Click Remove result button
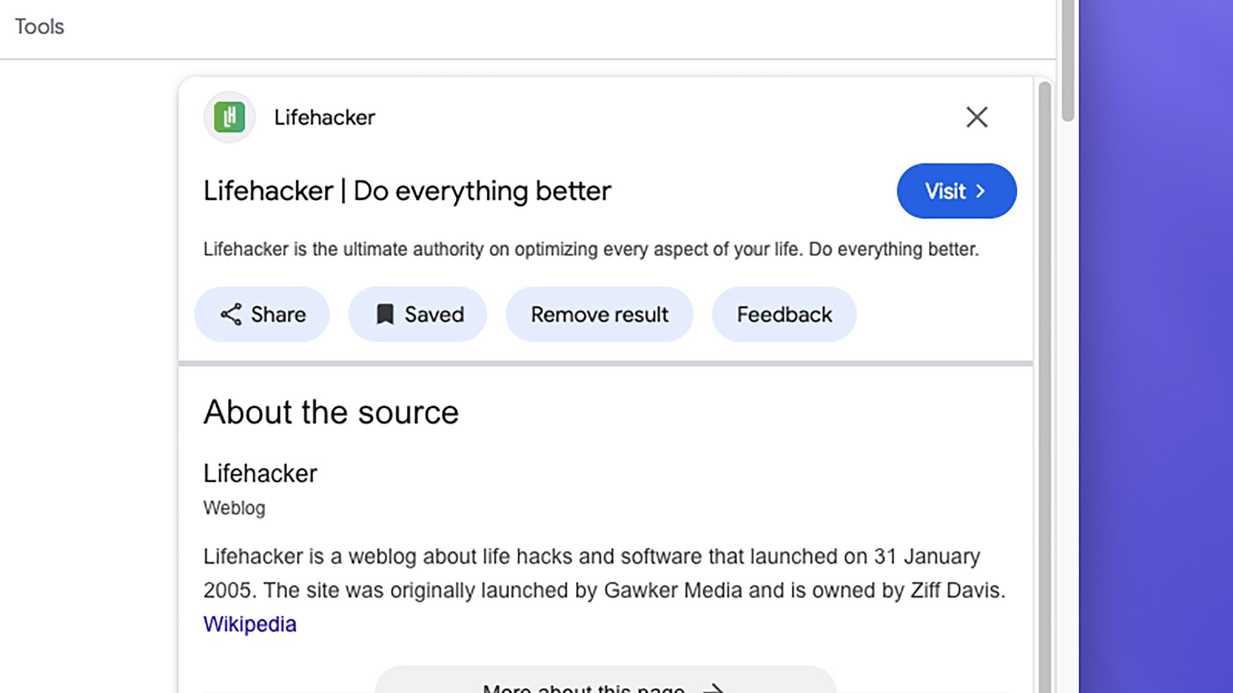The height and width of the screenshot is (693, 1233). pos(599,314)
